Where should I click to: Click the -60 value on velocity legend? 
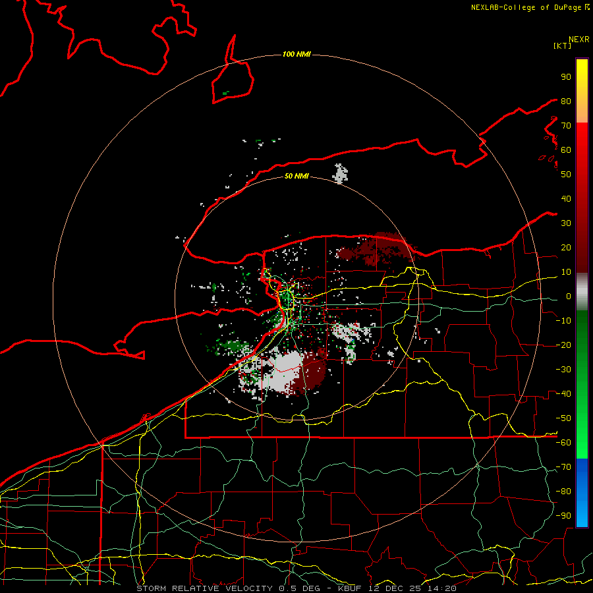click(x=563, y=443)
